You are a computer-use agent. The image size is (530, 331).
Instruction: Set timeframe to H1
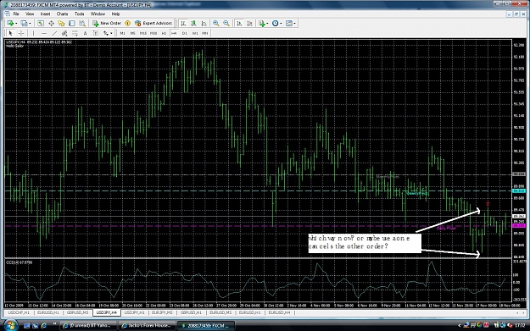[164, 33]
